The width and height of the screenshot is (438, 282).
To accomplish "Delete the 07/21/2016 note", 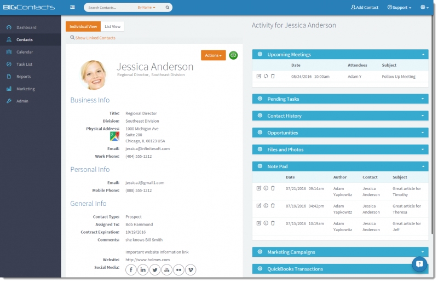I will (273, 188).
